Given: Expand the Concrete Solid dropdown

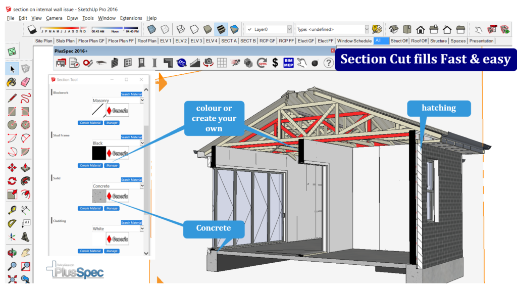Looking at the screenshot, I should pyautogui.click(x=142, y=186).
